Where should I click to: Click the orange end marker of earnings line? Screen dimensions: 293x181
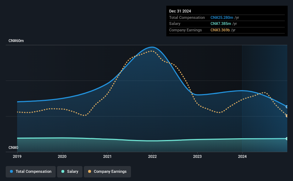coord(287,116)
